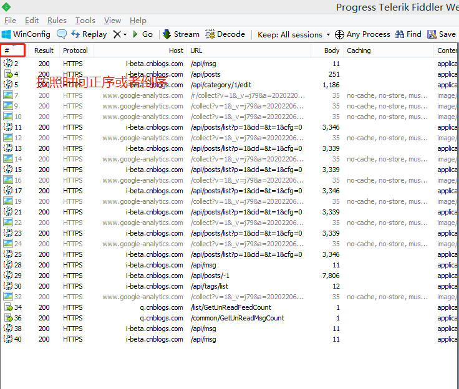Click image icon of session 7
459x389 pixels.
pos(8,95)
